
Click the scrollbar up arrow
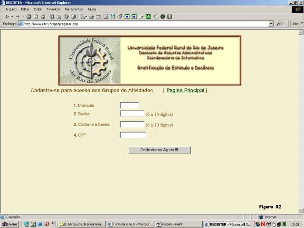(x=301, y=32)
